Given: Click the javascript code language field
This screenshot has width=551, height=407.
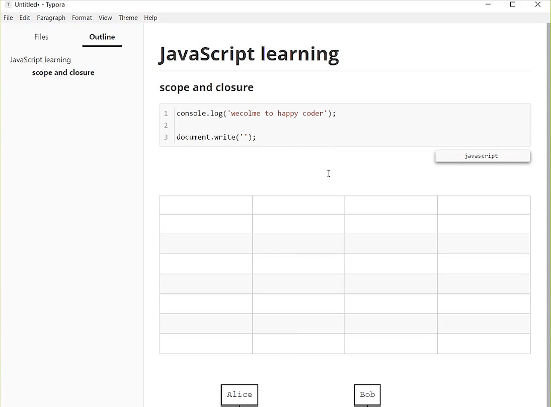Looking at the screenshot, I should pos(482,156).
